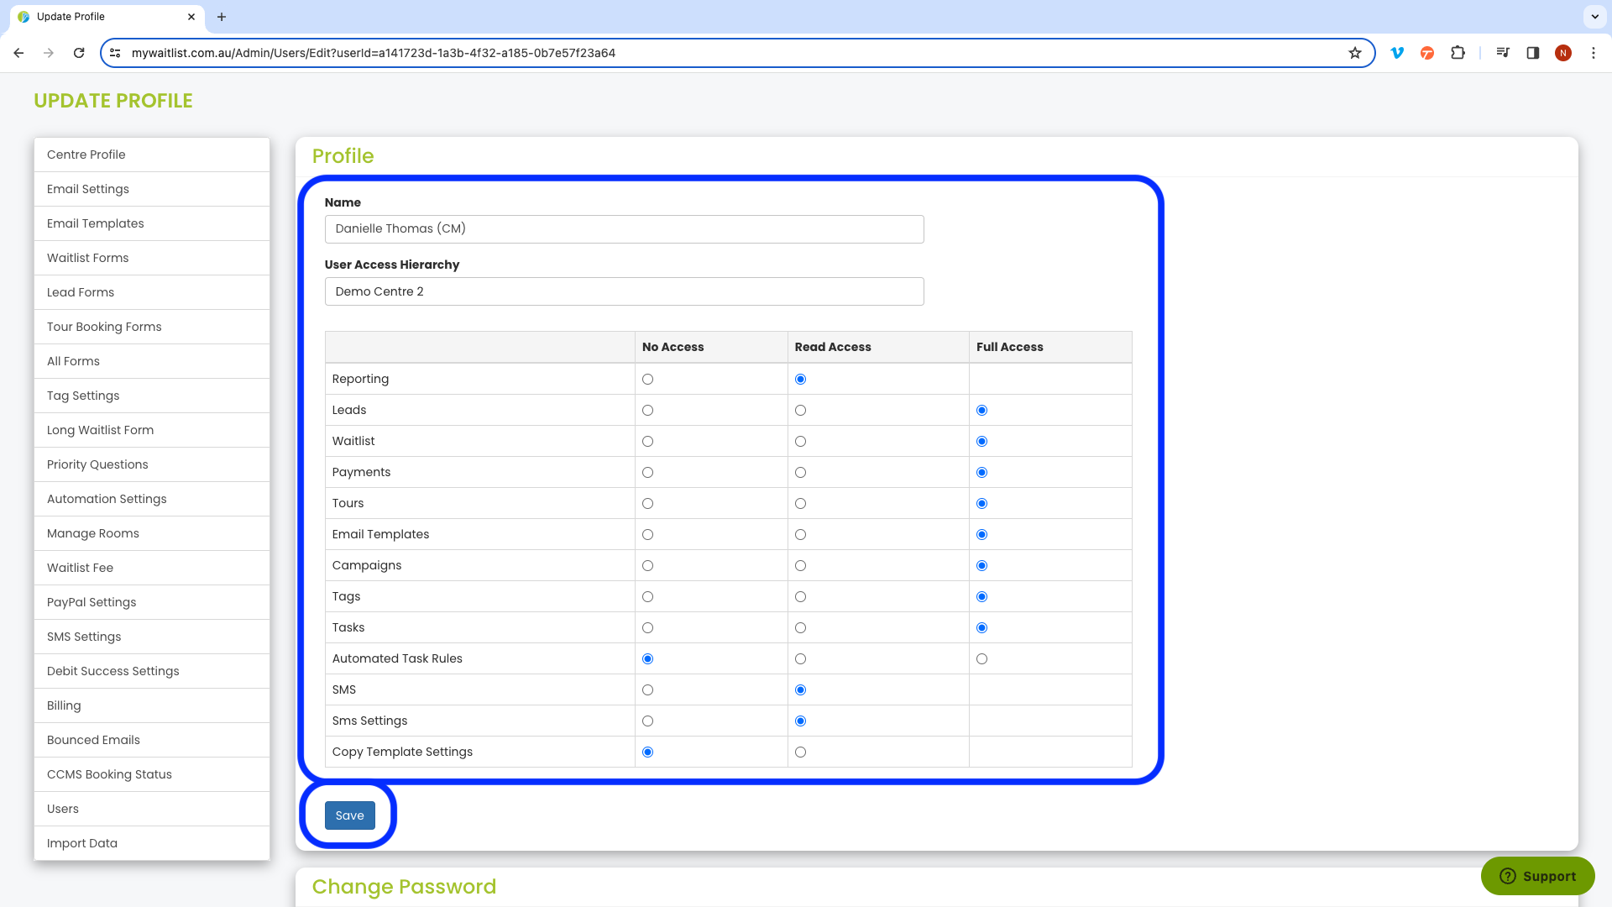This screenshot has height=907, width=1612.
Task: Expand the tab search dropdown arrow
Action: [x=1594, y=17]
